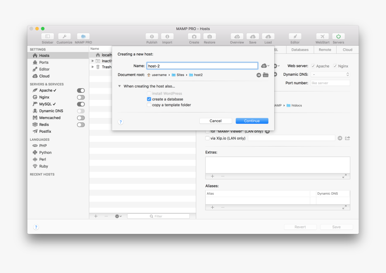
Task: Expand the Trash group in hosts list
Action: pos(92,67)
